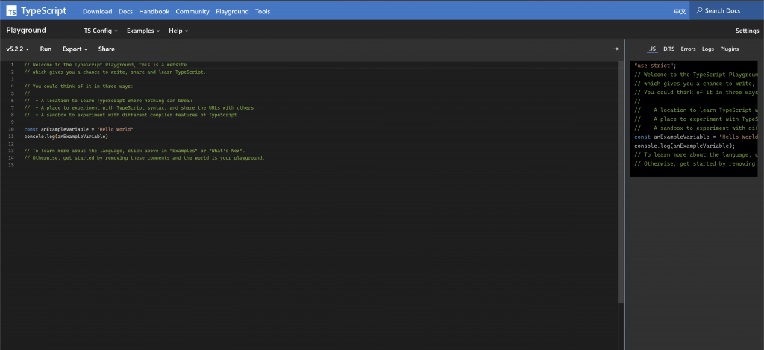Screen dimensions: 764x350
Task: Click line number 15 in editor
Action: tap(11, 165)
